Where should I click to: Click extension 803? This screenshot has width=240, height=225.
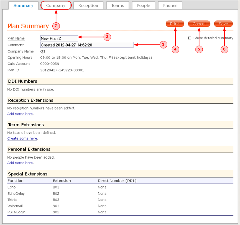pos(56,200)
